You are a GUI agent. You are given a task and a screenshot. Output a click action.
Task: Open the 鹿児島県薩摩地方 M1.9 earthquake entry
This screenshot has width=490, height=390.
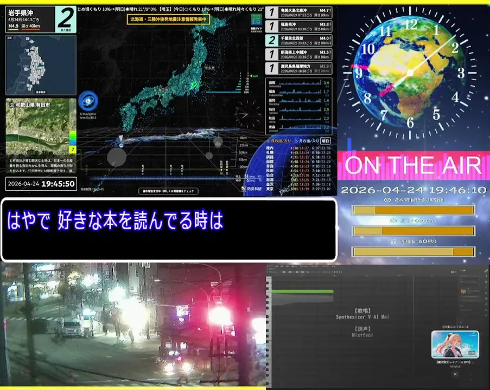point(299,69)
